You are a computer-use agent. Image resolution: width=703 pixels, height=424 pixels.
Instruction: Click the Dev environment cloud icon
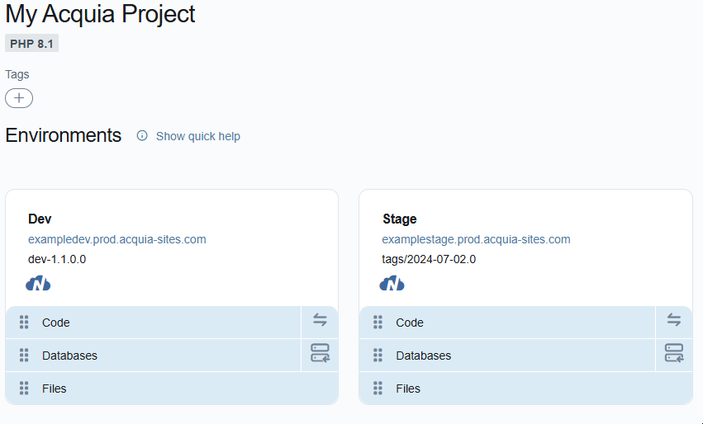point(38,284)
